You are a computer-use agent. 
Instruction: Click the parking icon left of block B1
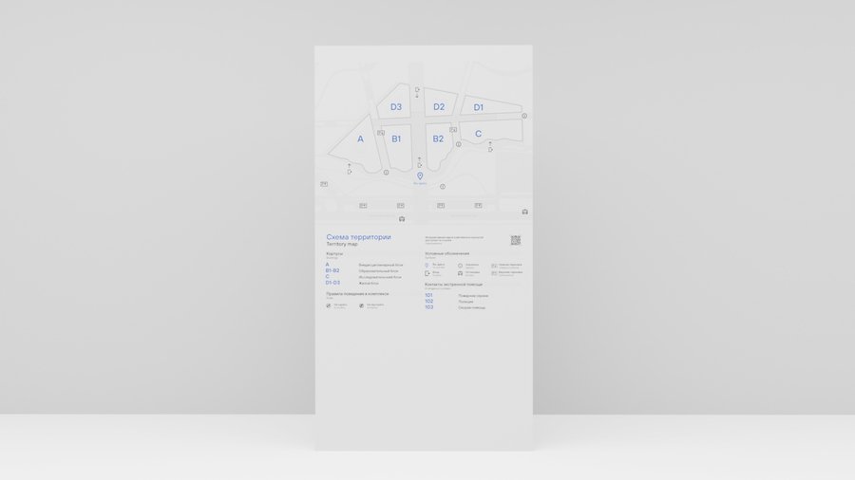(381, 133)
